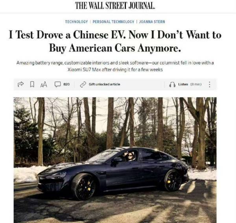Image resolution: width=236 pixels, height=223 pixels.
Task: Click the 820 comments count
Action: point(66,84)
